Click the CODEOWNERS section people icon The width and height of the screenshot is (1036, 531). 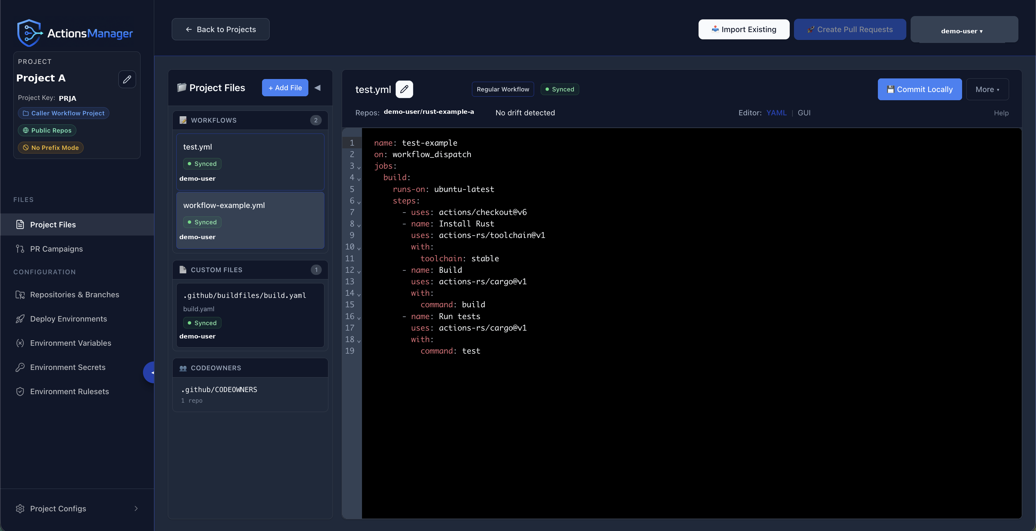pyautogui.click(x=183, y=368)
